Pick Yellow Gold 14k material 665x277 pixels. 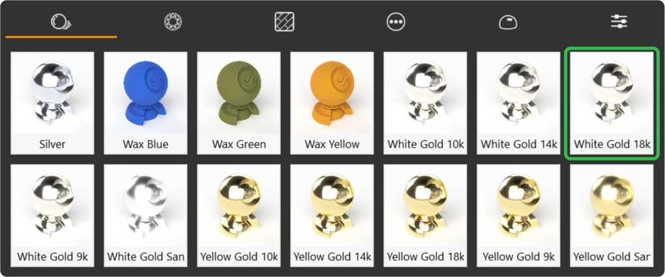point(332,216)
